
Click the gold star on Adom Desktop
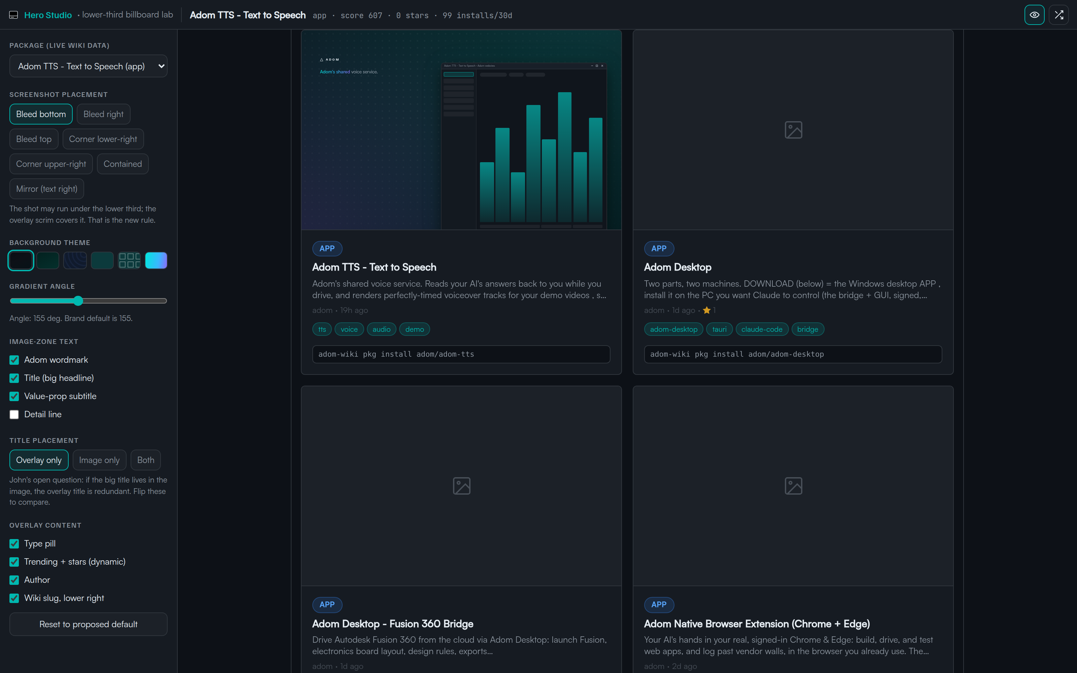coord(706,310)
